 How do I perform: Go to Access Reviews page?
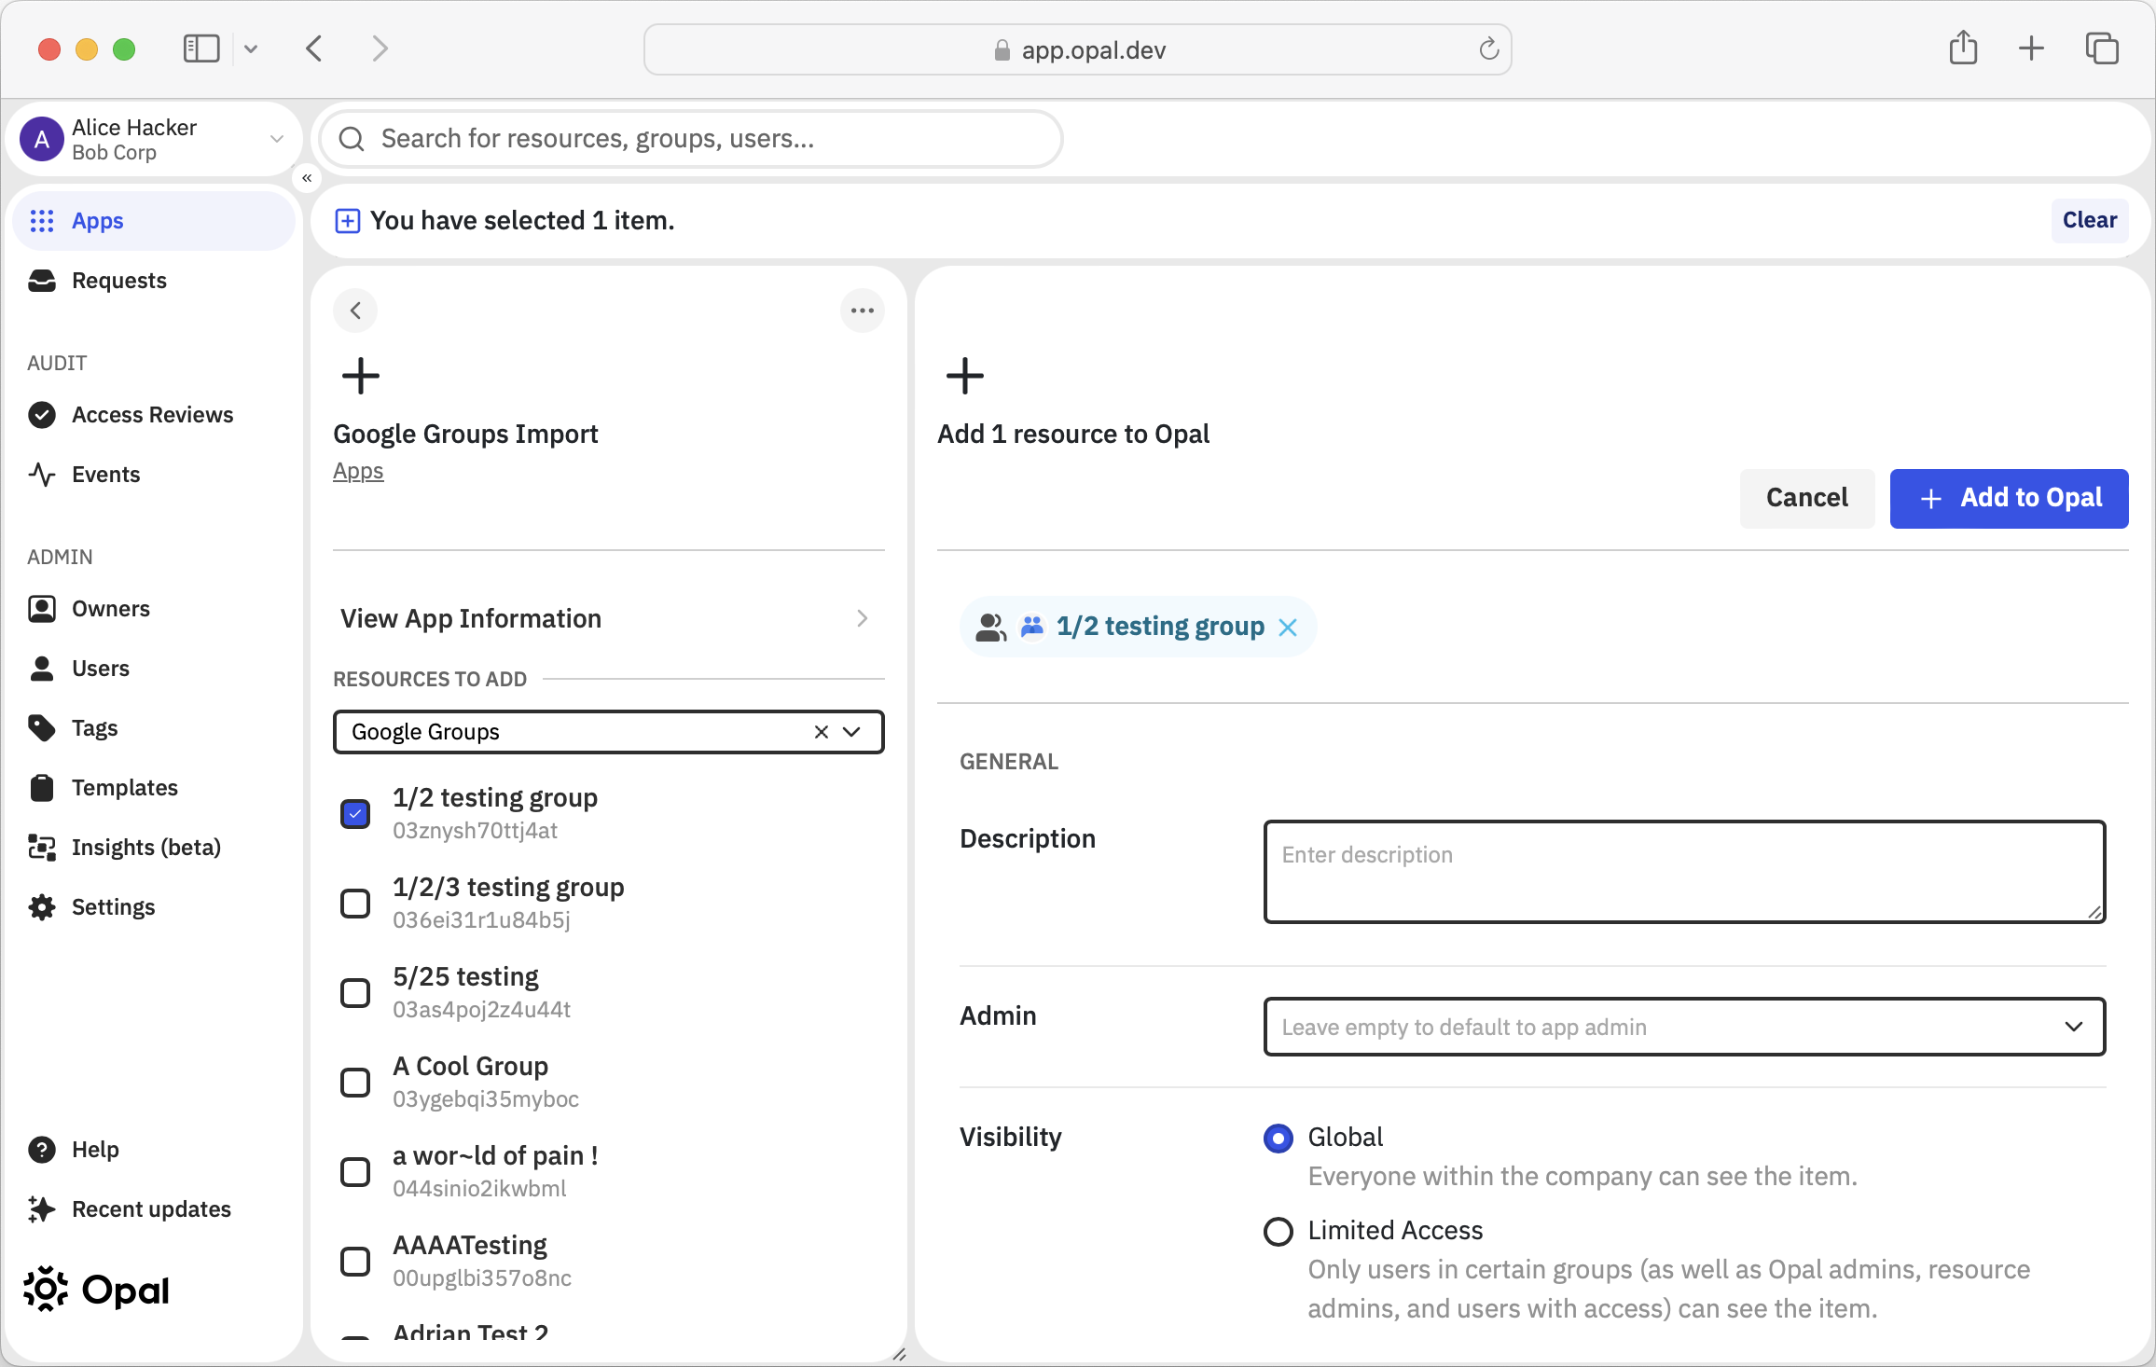(152, 415)
